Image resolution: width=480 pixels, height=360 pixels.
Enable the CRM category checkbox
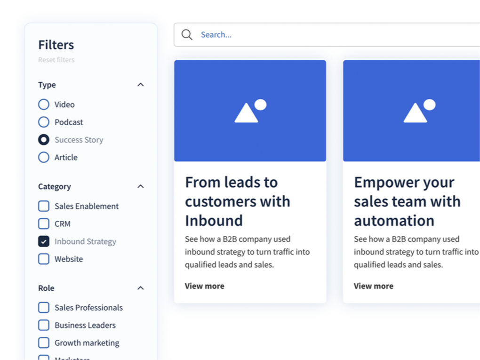point(44,224)
